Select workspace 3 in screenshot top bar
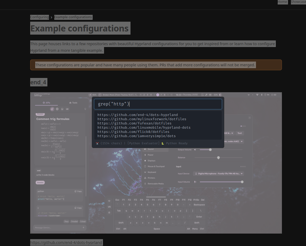This screenshot has height=246, width=306. [x=147, y=95]
